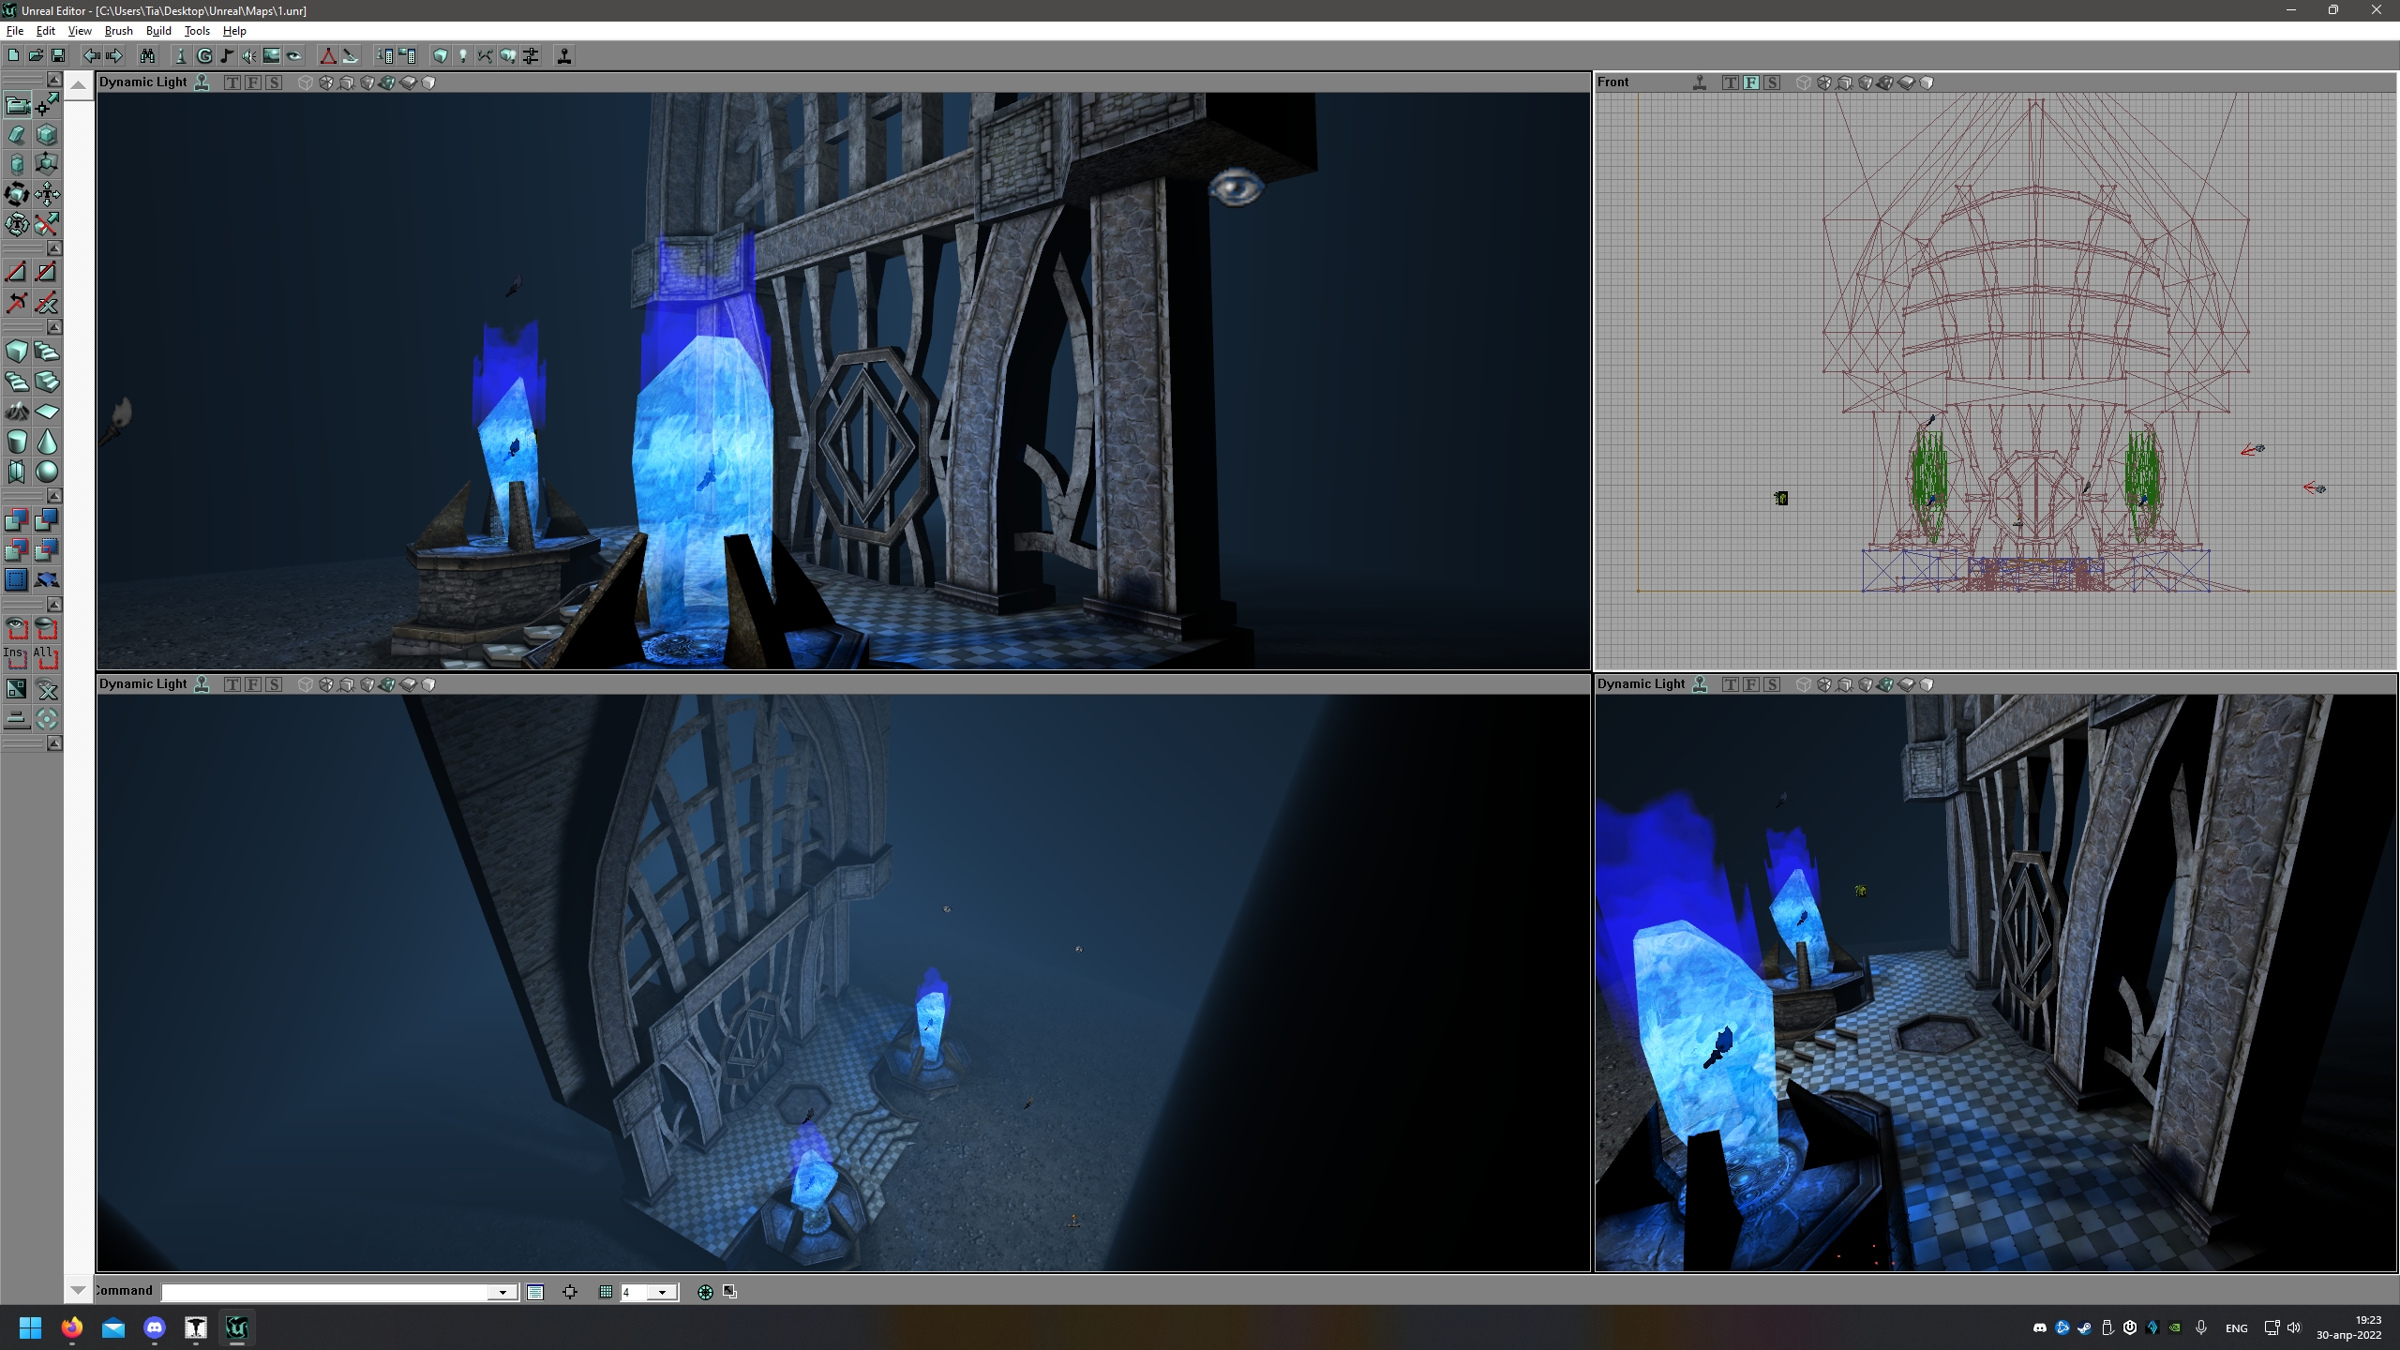Collapse the brush builders toolbar group
The image size is (2400, 1350).
click(x=54, y=327)
